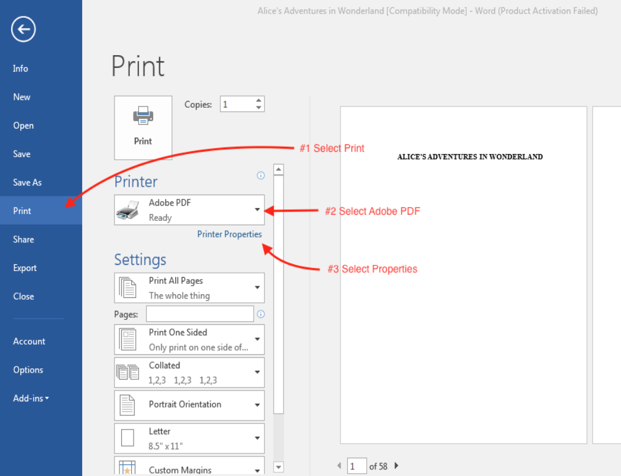Click the 'The whole thing' text
This screenshot has height=476, width=621.
coord(179,296)
